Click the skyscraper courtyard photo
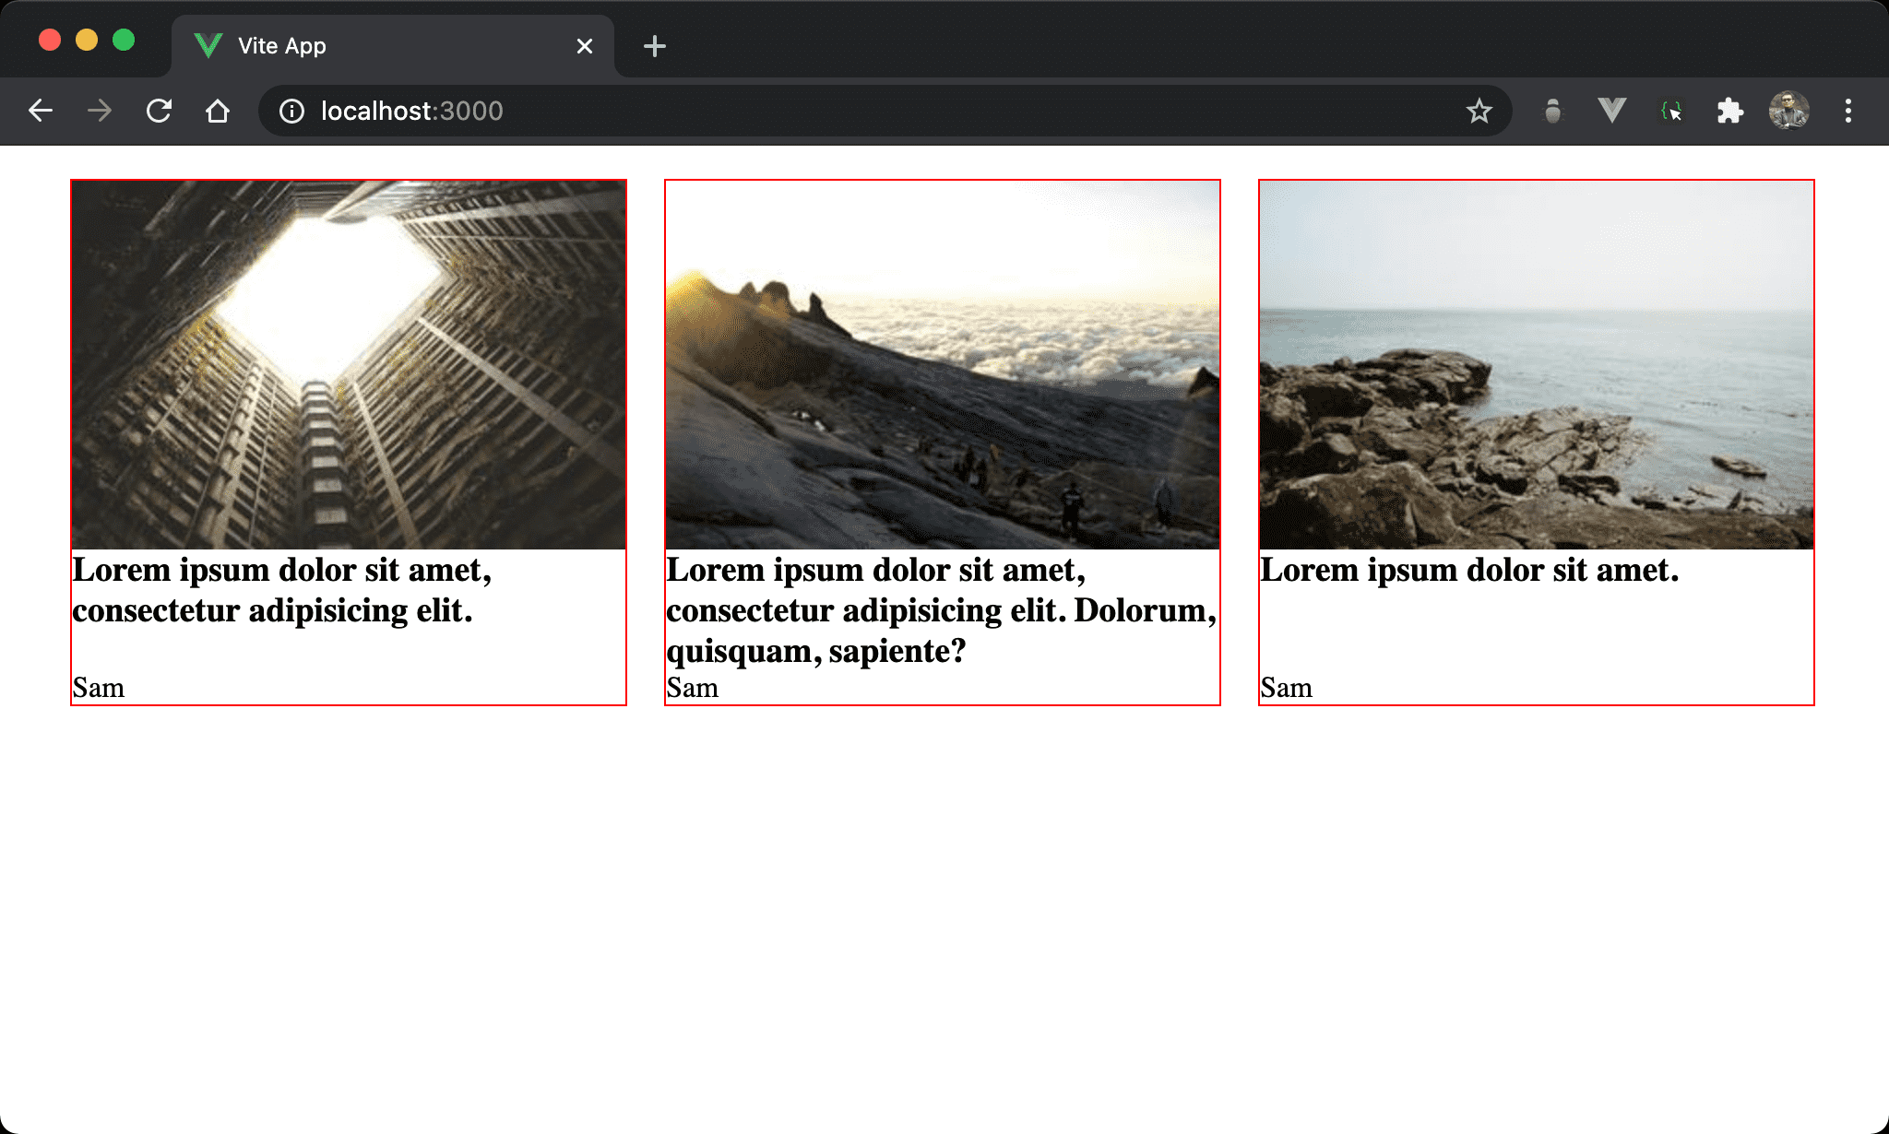The height and width of the screenshot is (1134, 1889). click(349, 365)
